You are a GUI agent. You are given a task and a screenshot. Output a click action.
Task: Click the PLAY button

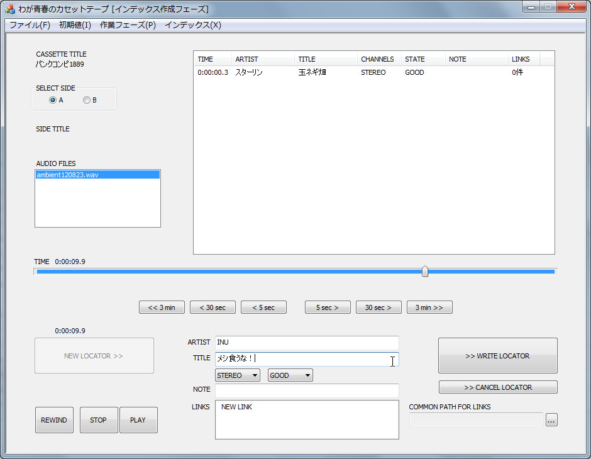(x=138, y=420)
